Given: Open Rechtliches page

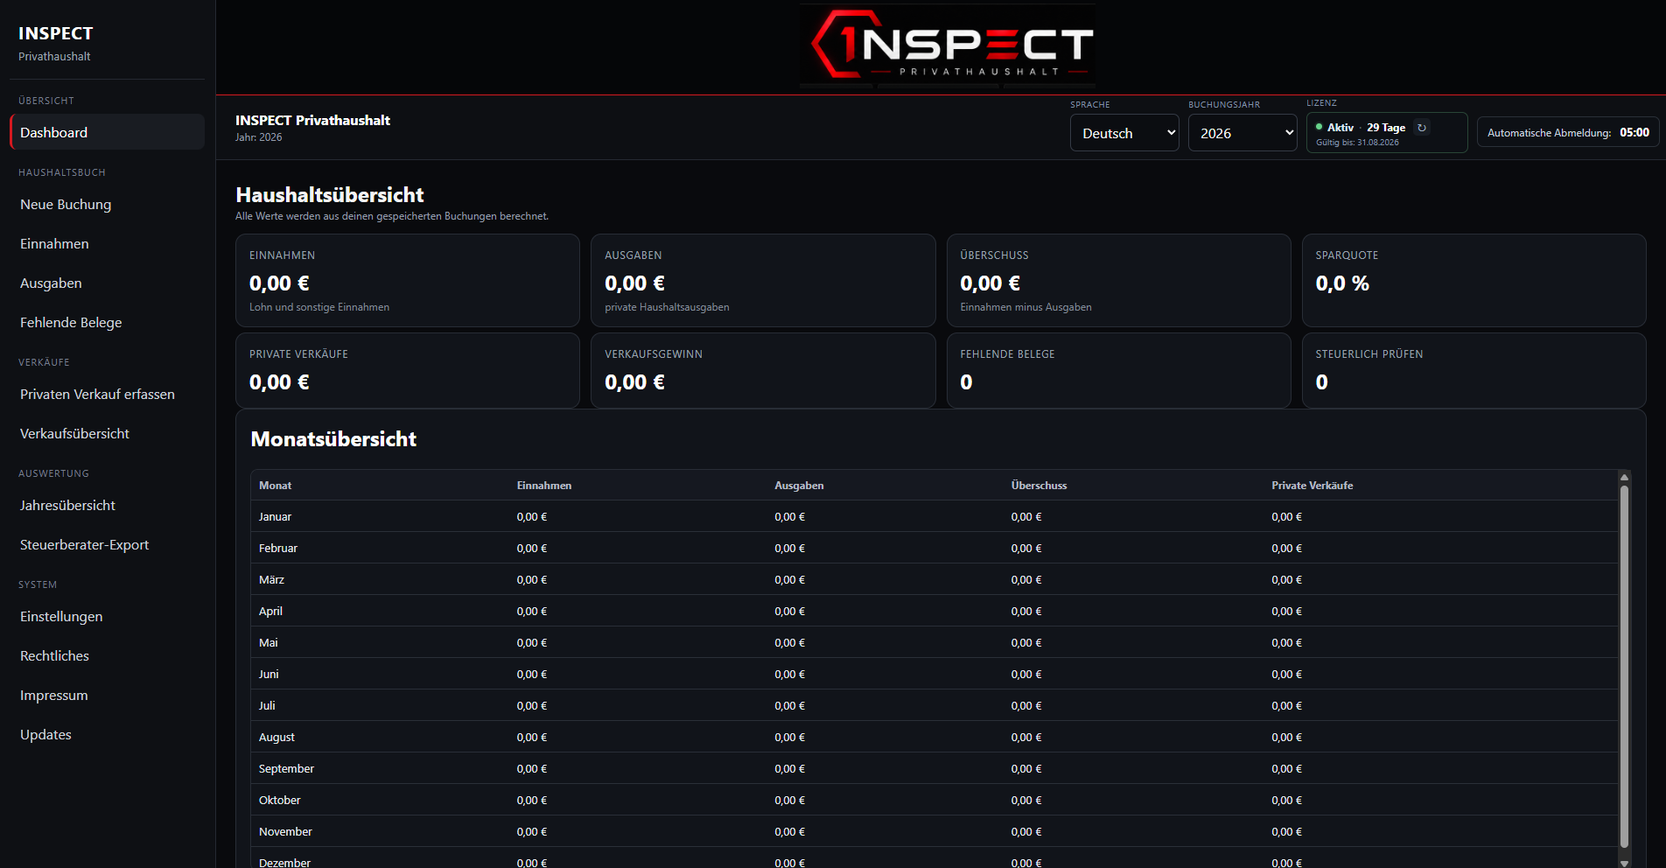Looking at the screenshot, I should 107,655.
